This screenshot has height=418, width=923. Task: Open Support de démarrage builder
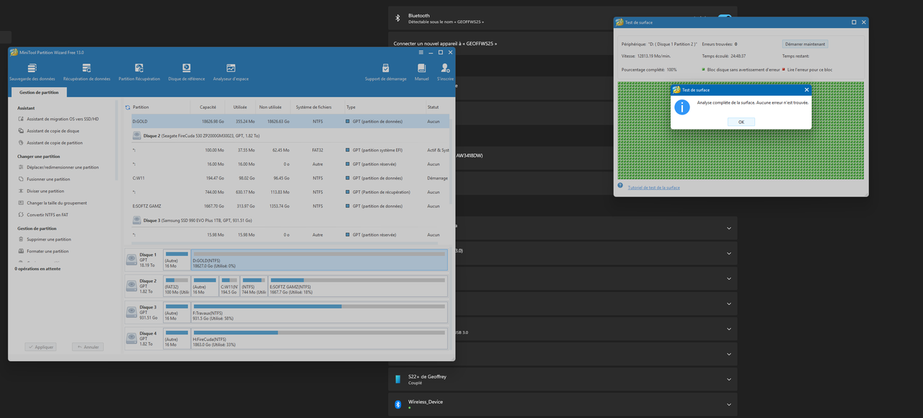[x=385, y=72]
